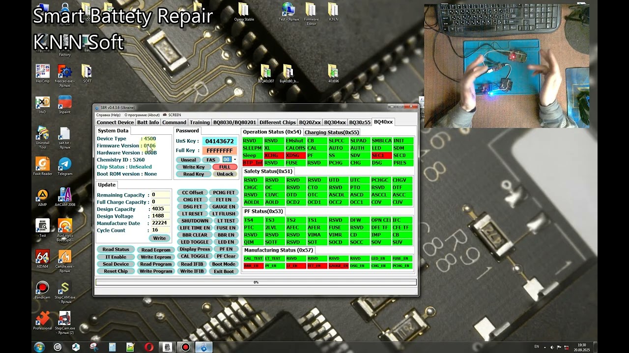The width and height of the screenshot is (629, 353).
Task: Launch Foxit Reader from the desktop
Action: point(43,166)
